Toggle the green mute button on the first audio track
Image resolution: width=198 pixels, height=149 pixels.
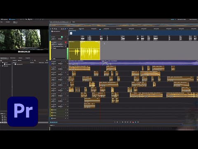(62, 37)
